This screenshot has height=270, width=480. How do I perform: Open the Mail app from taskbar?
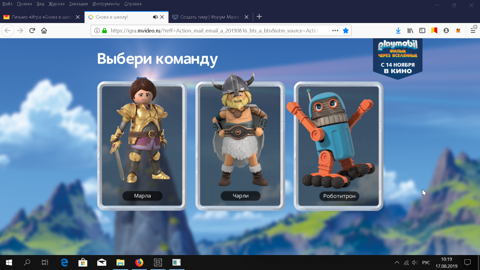pos(102,262)
